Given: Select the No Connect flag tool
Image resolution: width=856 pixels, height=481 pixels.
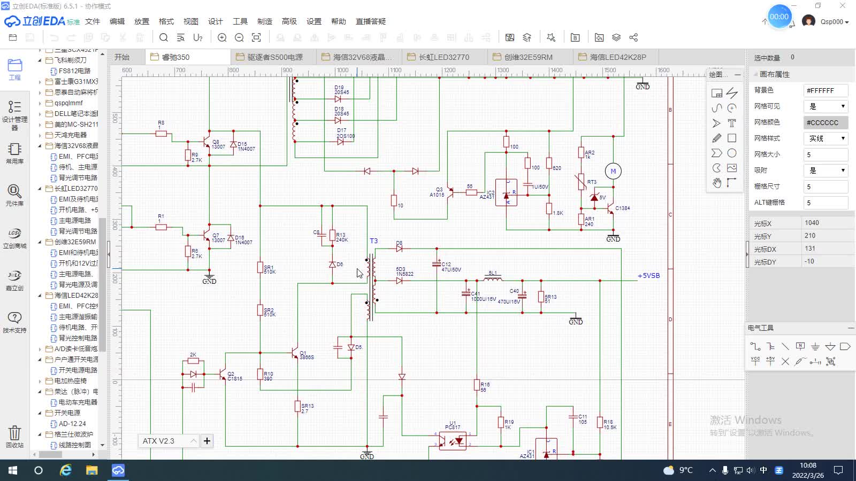Looking at the screenshot, I should pyautogui.click(x=785, y=361).
